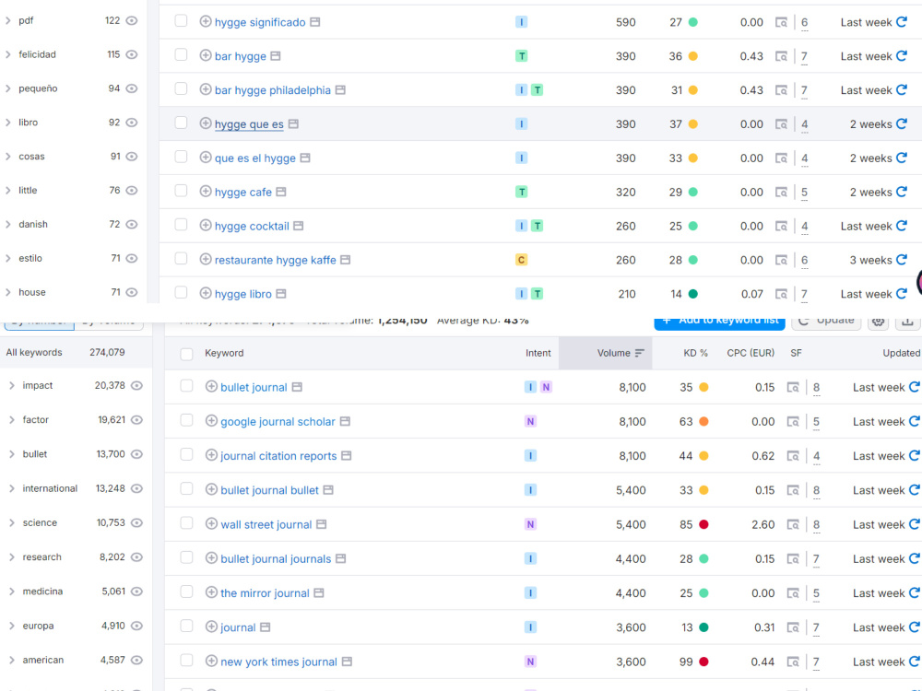Image resolution: width=922 pixels, height=691 pixels.
Task: Refresh metrics for 'the mirror journal' row
Action: tap(915, 592)
